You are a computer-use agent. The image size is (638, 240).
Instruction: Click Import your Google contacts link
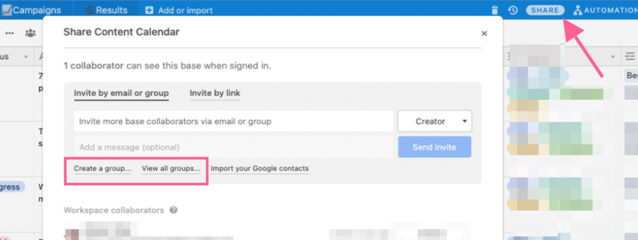260,168
